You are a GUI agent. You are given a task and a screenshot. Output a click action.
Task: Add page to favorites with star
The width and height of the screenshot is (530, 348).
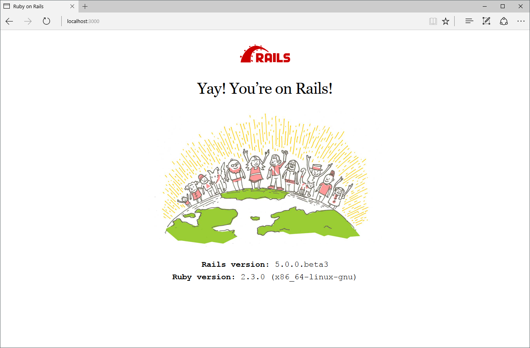(446, 21)
